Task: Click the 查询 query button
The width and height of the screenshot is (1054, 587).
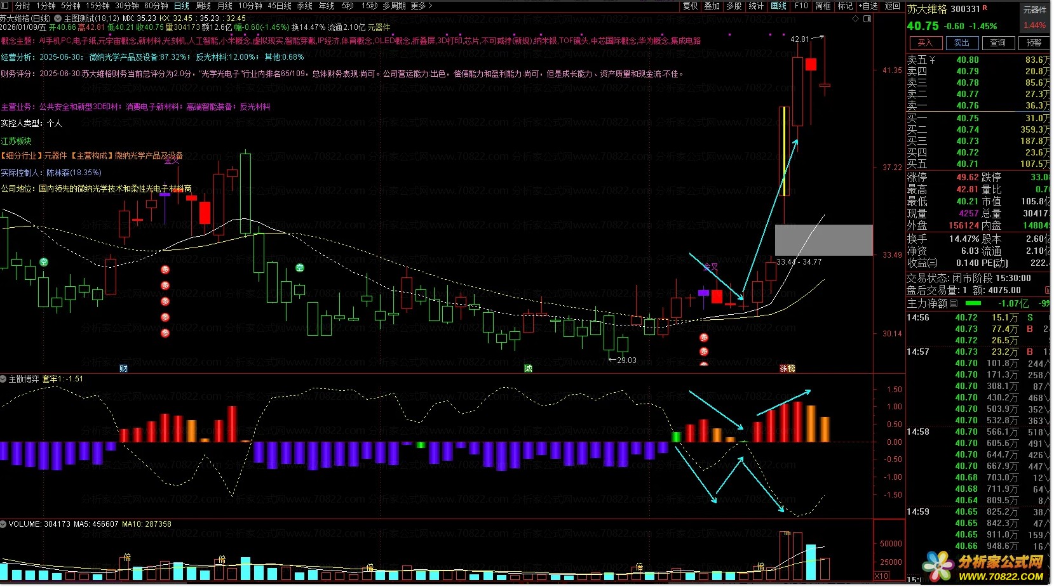Action: point(998,43)
